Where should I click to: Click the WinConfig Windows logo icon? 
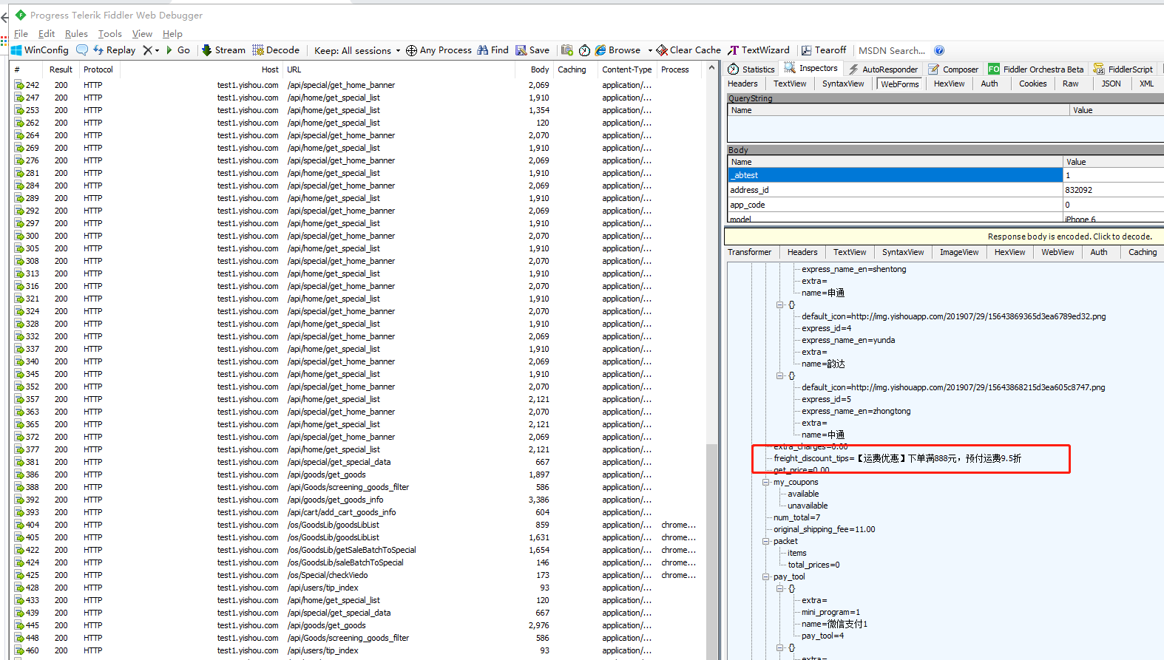(16, 50)
